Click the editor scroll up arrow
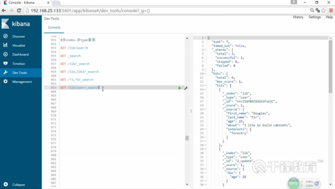This screenshot has height=189, width=335. 187,38
